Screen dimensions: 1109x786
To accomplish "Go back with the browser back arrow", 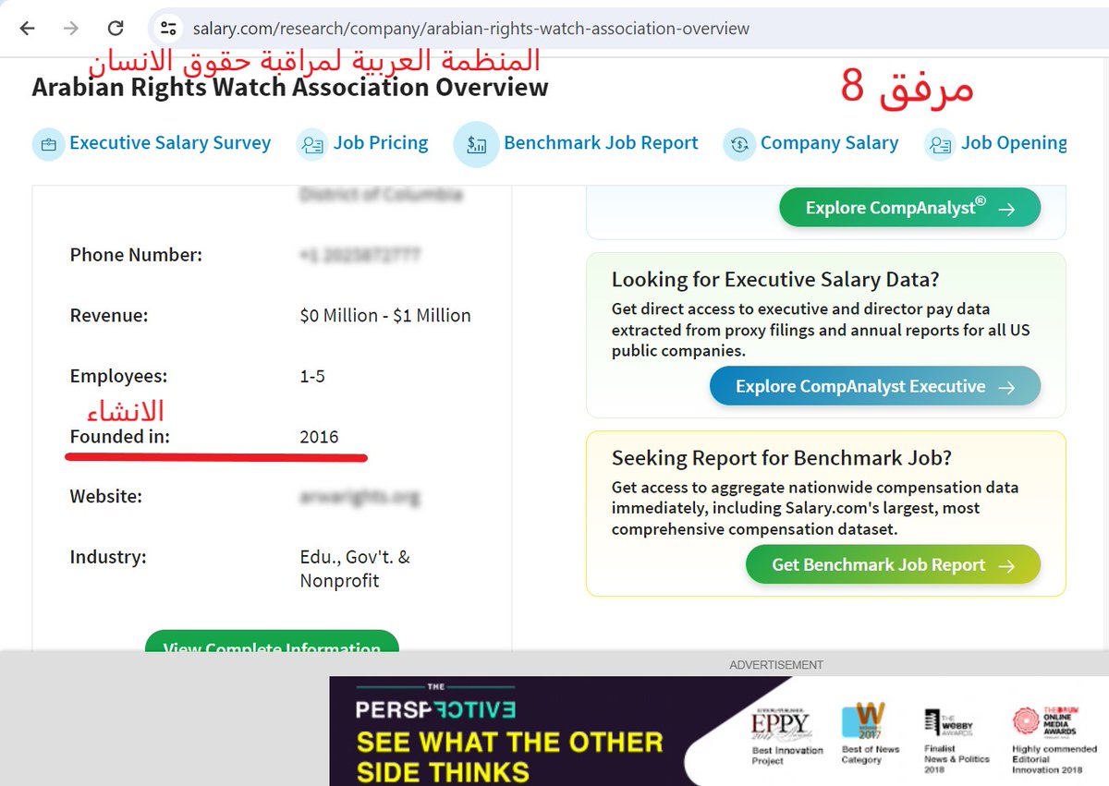I will (27, 29).
